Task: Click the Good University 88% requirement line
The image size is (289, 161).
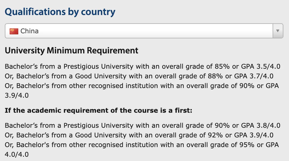Action: [107, 76]
